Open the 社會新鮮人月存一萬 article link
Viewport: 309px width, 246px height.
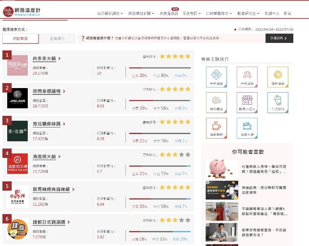[x=264, y=169]
